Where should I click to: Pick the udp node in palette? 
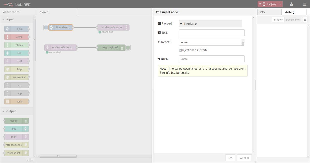click(17, 93)
